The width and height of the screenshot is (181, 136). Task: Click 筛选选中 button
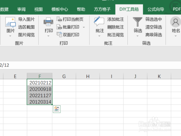153,19
